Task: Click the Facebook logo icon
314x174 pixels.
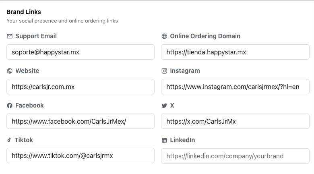Action: pos(10,106)
